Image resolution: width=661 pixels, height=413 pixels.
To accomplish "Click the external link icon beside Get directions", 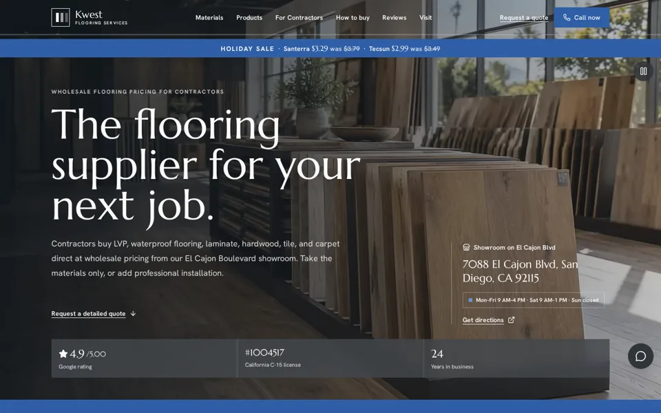I will point(511,320).
